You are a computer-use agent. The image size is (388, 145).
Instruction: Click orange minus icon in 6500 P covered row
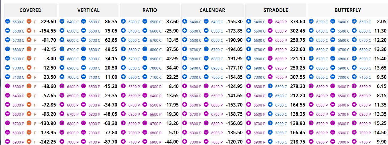point(29,105)
